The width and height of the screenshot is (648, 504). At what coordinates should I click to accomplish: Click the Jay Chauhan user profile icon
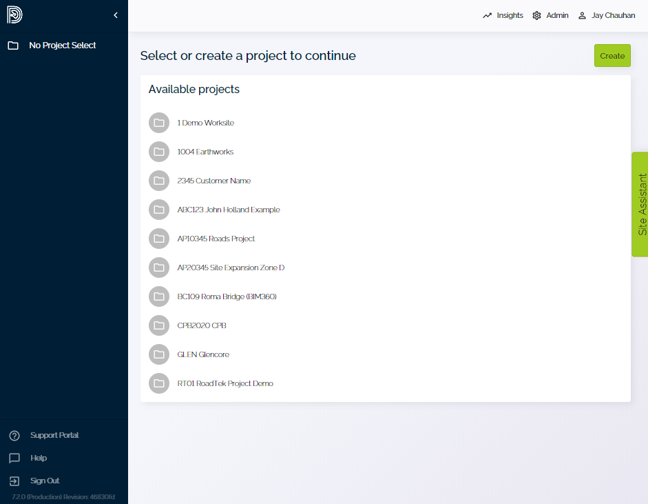583,15
